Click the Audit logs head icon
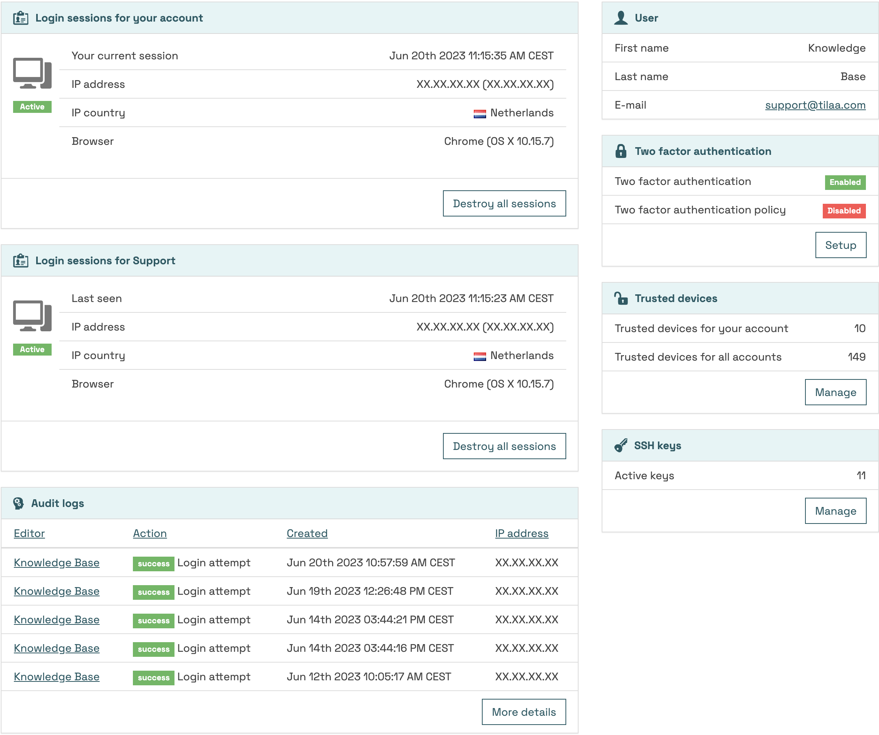This screenshot has width=879, height=735. pyautogui.click(x=18, y=503)
